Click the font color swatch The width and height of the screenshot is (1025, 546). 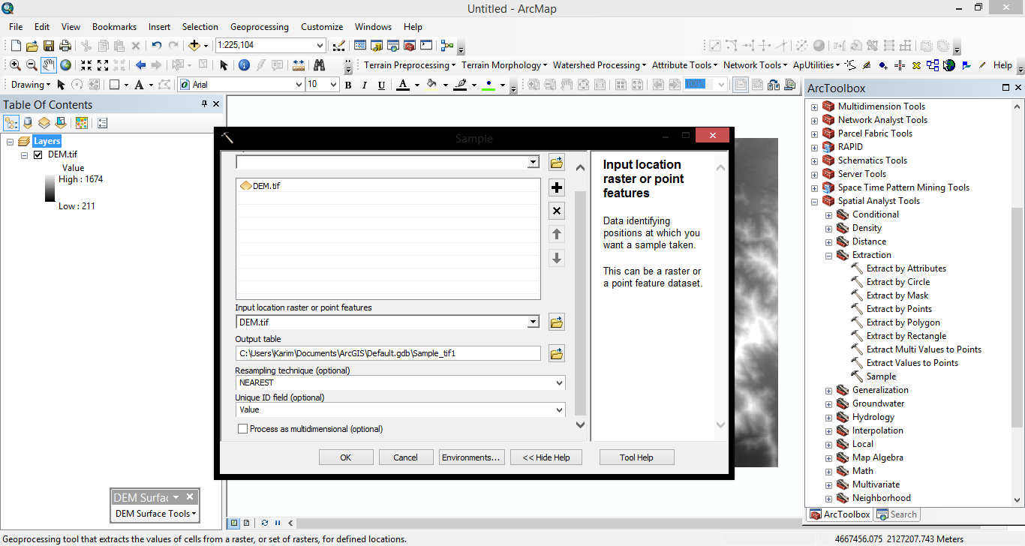click(x=403, y=85)
